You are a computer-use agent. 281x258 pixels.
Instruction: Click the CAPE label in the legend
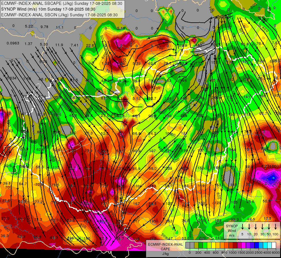tap(165, 249)
